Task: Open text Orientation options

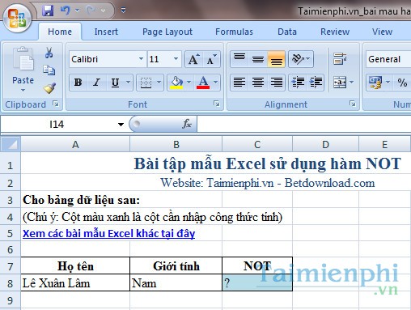Action: coord(300,59)
